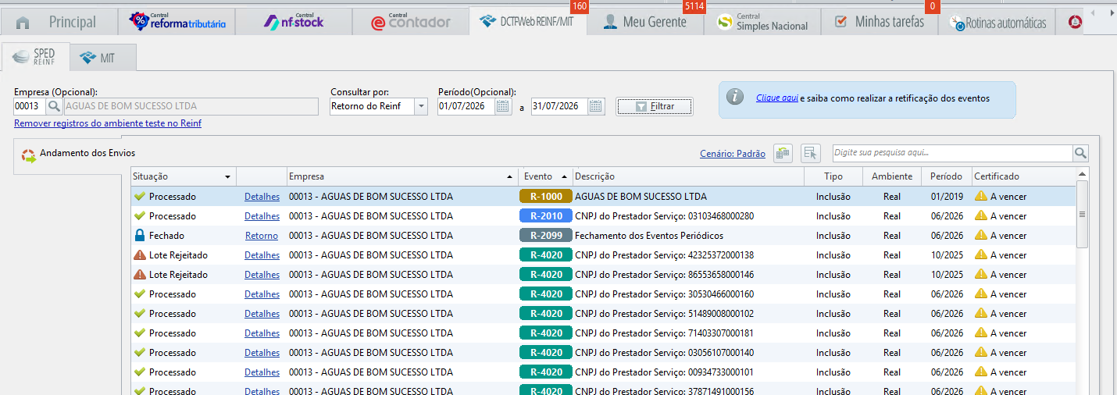
Task: Click certificate warning icon in R-2099 row
Action: 981,235
